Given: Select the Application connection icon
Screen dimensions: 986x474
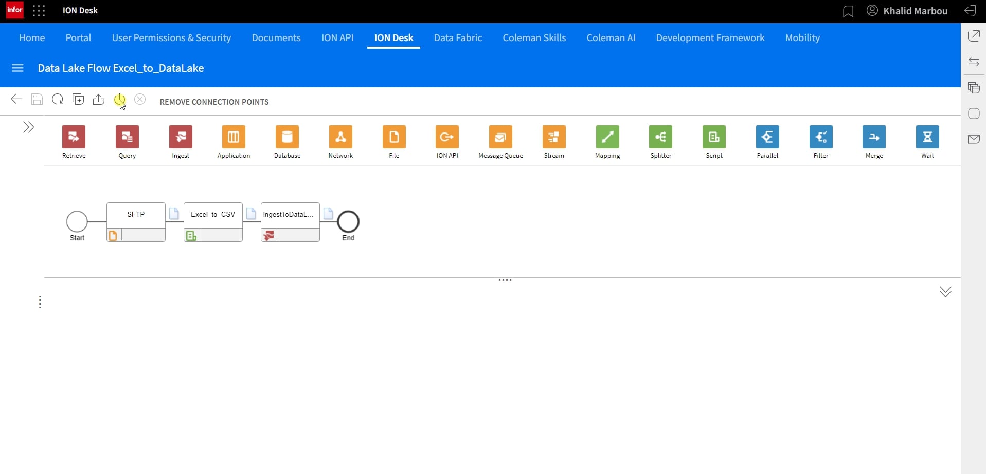Looking at the screenshot, I should 234,137.
